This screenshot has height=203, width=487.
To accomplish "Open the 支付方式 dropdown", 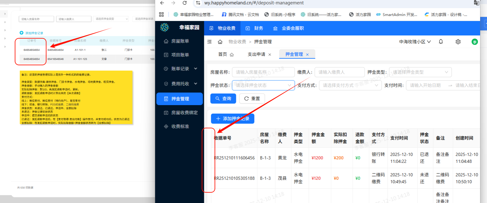I will [x=350, y=85].
